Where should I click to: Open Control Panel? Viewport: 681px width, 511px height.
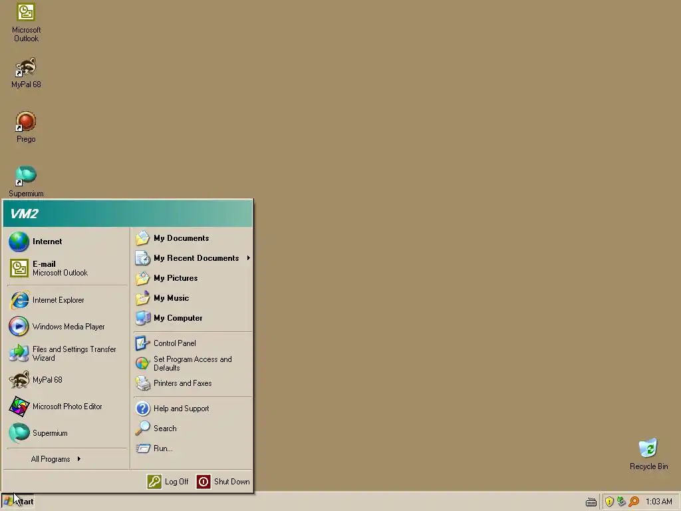pyautogui.click(x=192, y=343)
